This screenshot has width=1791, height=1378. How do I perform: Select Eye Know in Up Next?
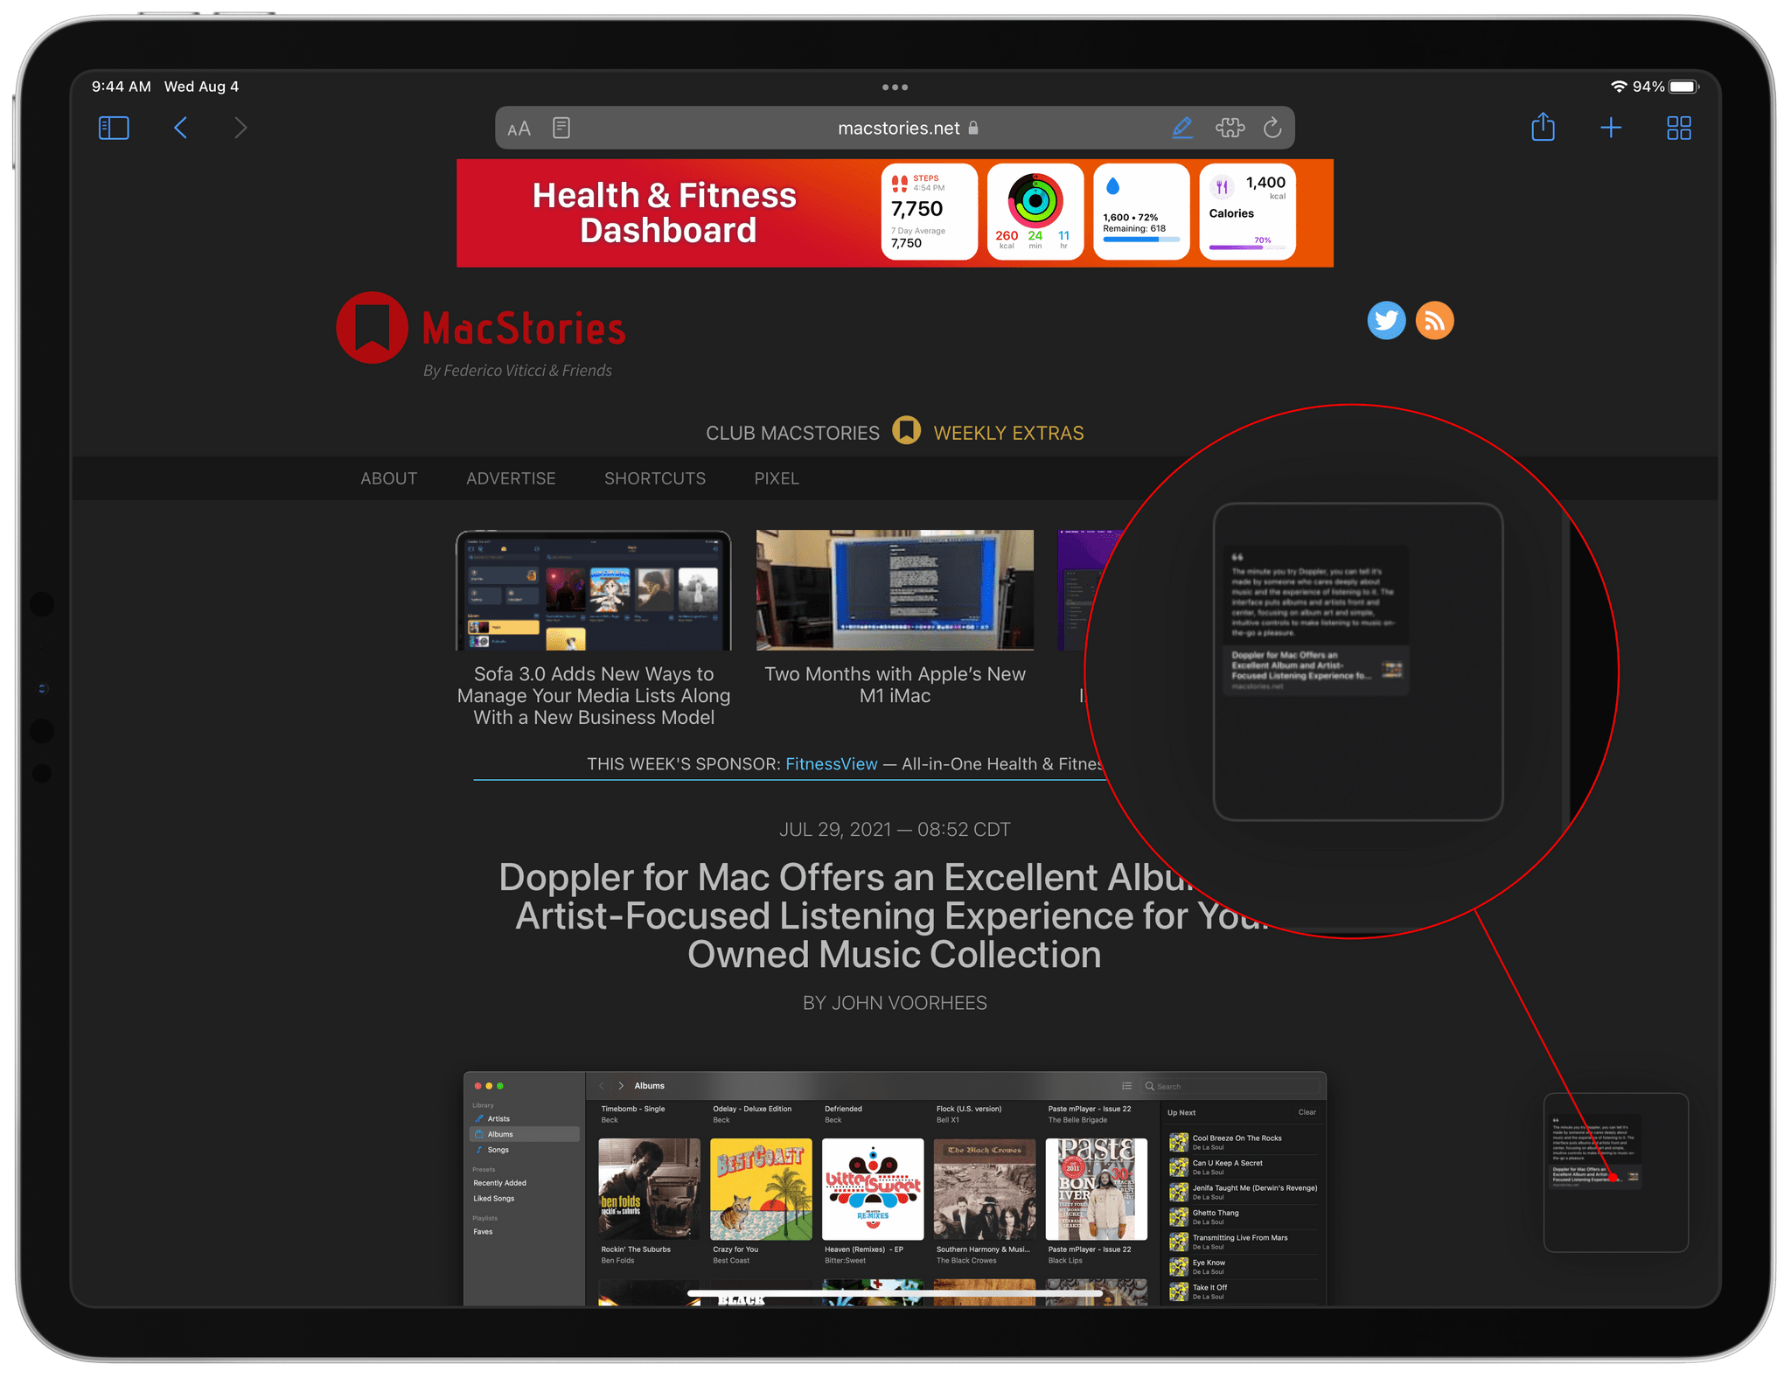1244,1267
